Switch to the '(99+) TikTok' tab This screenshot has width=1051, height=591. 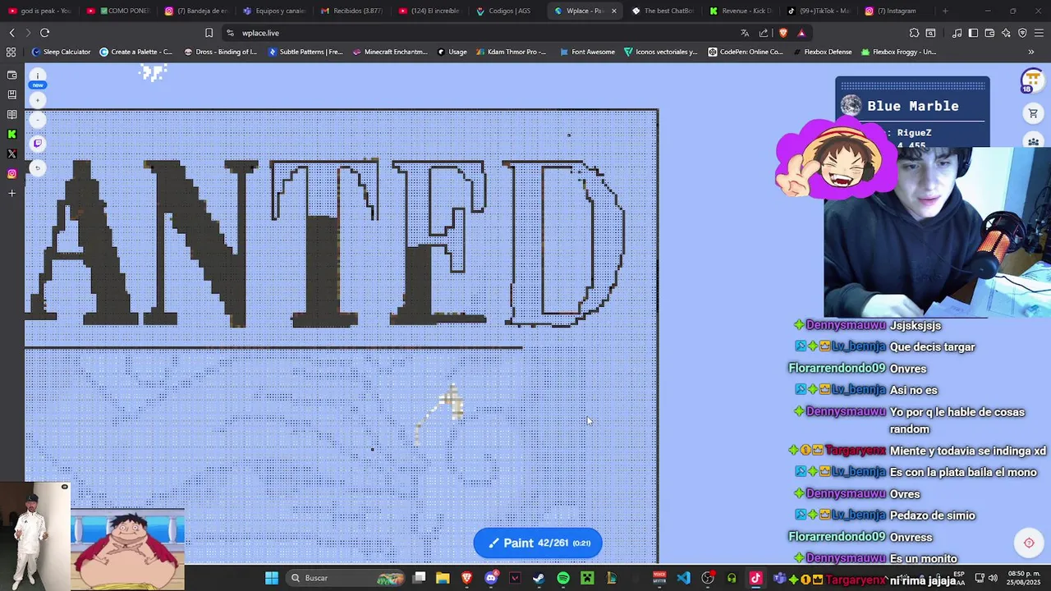(819, 11)
